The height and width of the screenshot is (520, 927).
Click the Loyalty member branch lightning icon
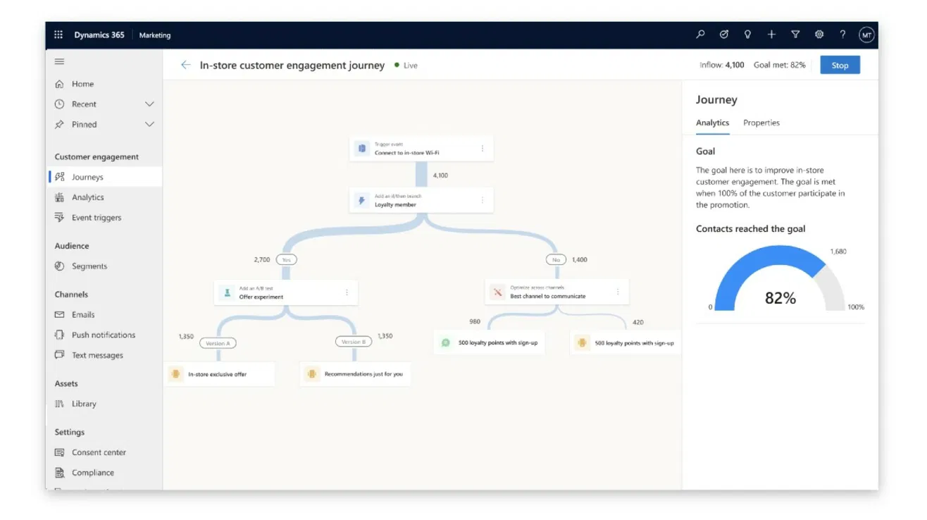click(x=362, y=201)
